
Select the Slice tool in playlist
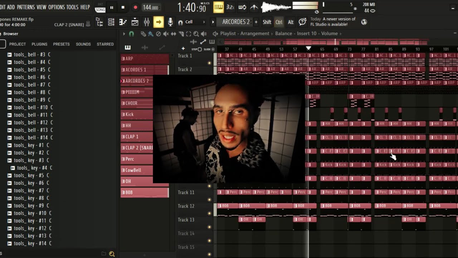(181, 34)
